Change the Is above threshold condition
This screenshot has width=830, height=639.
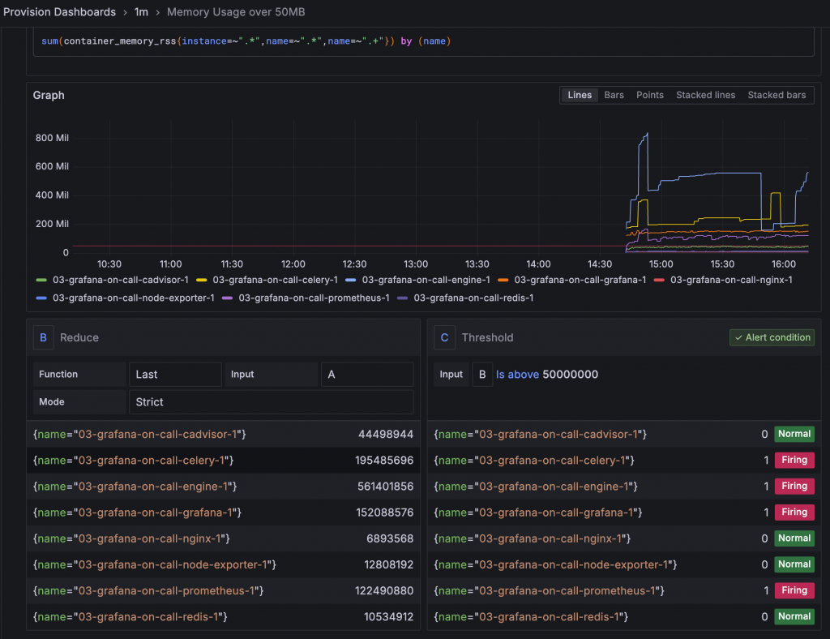pos(517,375)
